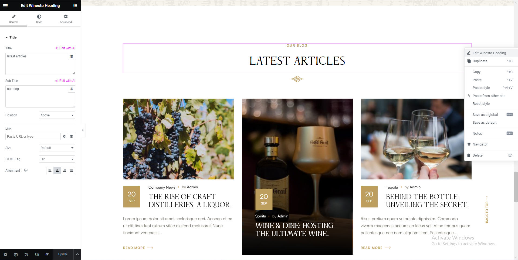Switch to the Style tab
This screenshot has height=260, width=518.
[x=39, y=19]
